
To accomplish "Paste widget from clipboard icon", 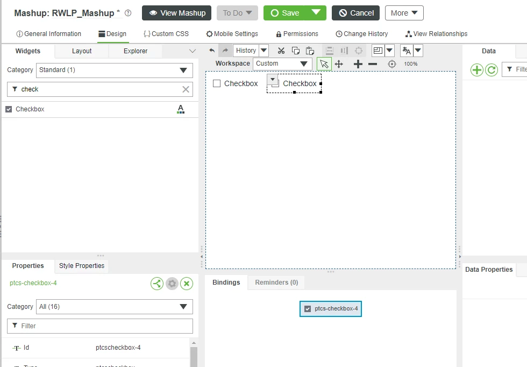I will (310, 51).
